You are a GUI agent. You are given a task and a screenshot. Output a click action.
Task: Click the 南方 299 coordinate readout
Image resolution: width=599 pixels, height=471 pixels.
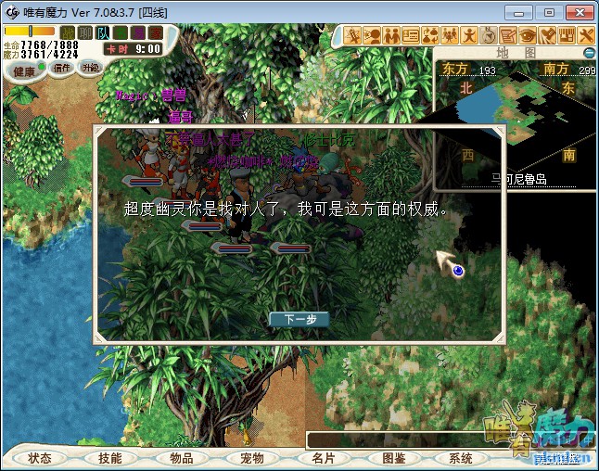coord(569,70)
